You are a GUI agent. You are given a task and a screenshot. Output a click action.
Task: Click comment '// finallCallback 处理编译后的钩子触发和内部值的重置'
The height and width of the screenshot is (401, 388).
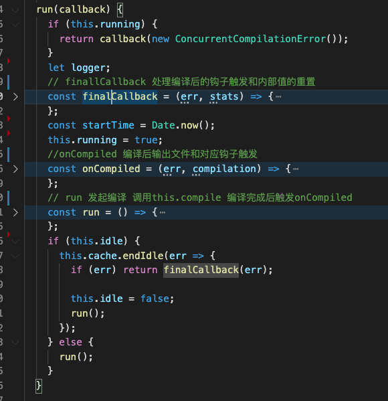[181, 82]
